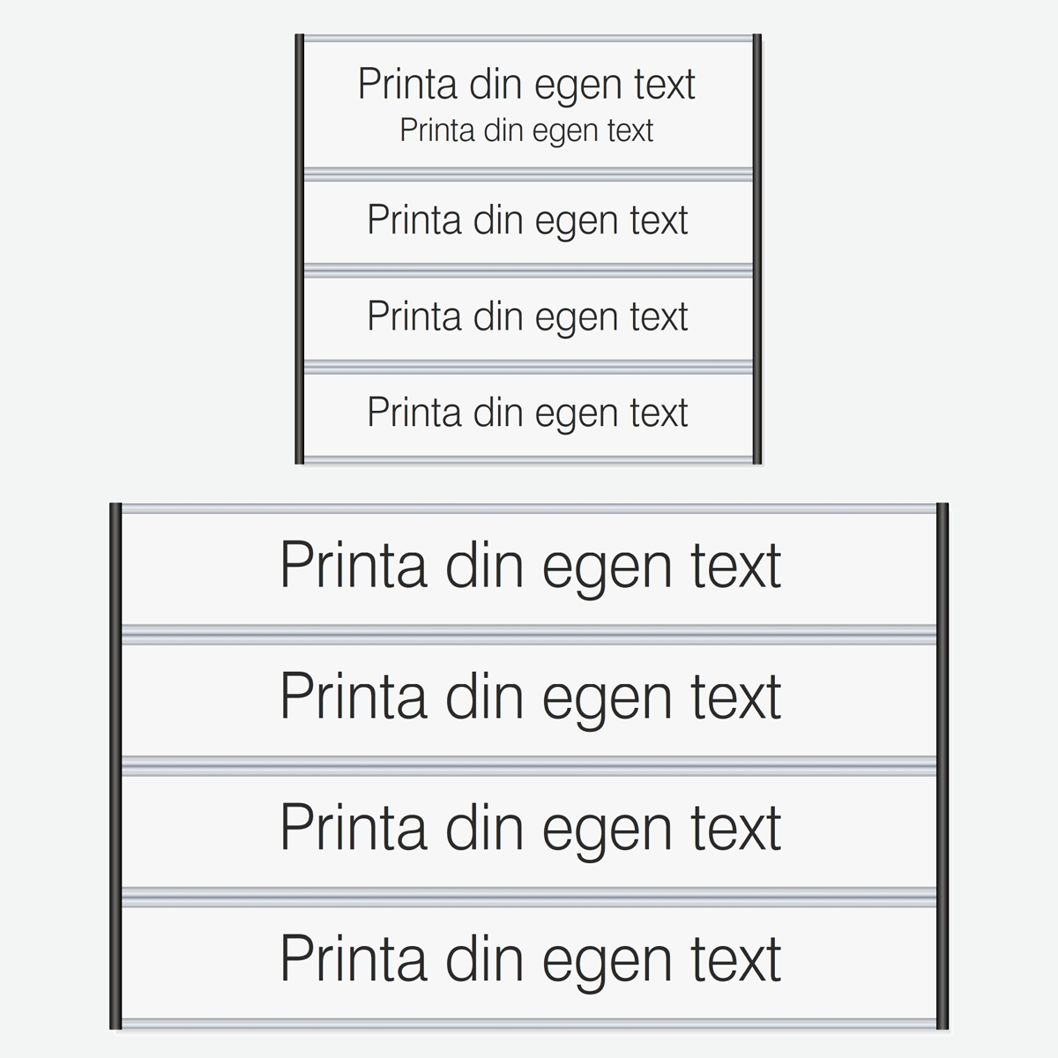Click the divider between the small sign's second and third panels
The width and height of the screenshot is (1058, 1058).
click(x=527, y=270)
